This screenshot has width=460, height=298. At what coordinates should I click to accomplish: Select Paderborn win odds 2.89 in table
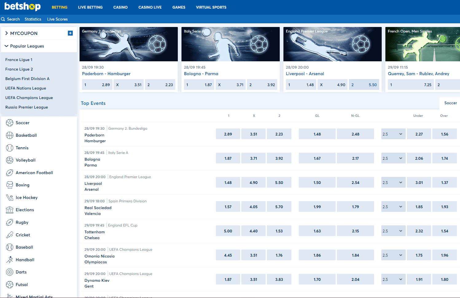point(228,134)
